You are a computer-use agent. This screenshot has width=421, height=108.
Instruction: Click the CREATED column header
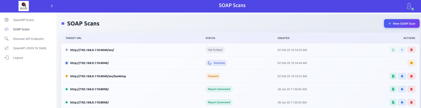coord(283,38)
